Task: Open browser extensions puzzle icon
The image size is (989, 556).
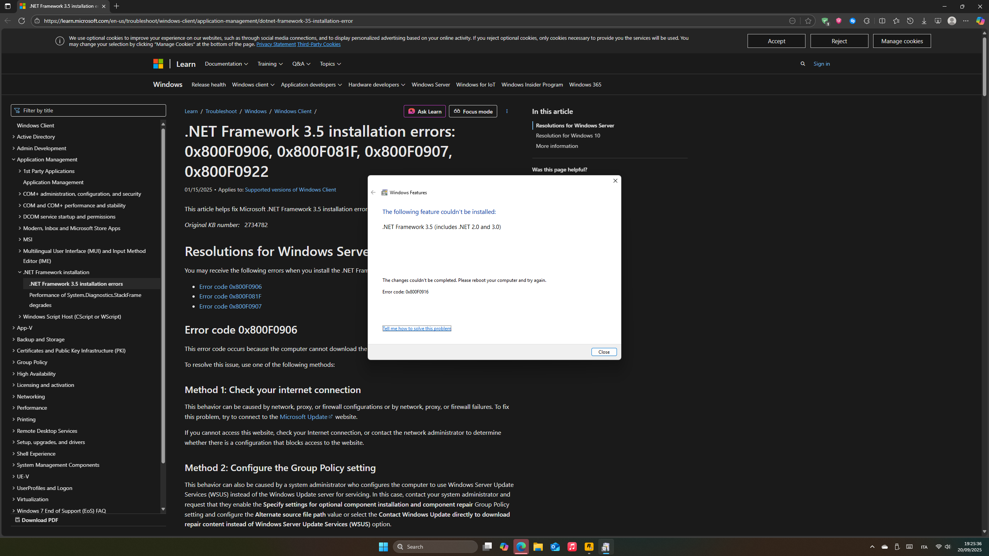Action: (867, 21)
